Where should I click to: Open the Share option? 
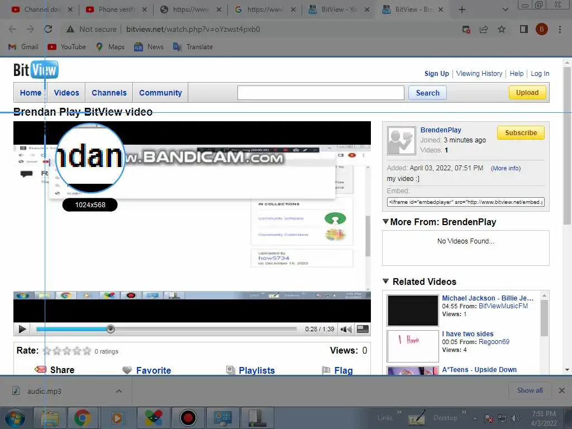click(62, 370)
